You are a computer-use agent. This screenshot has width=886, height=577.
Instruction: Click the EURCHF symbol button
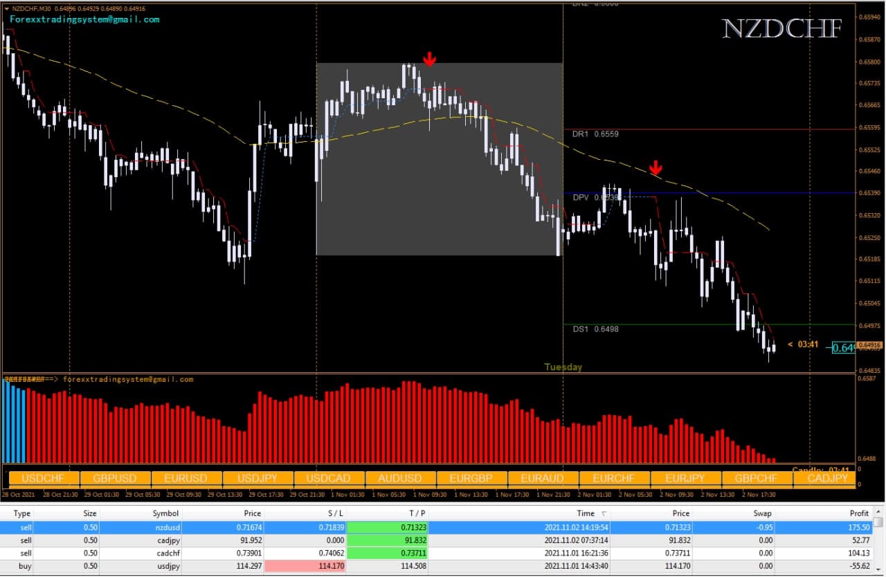click(613, 477)
